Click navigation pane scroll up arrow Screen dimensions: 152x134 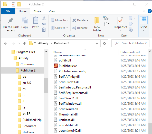point(46,51)
